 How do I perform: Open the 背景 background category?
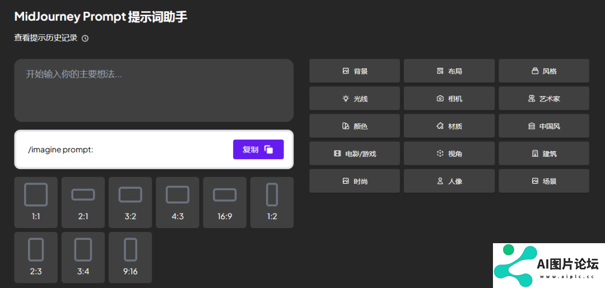coord(355,71)
